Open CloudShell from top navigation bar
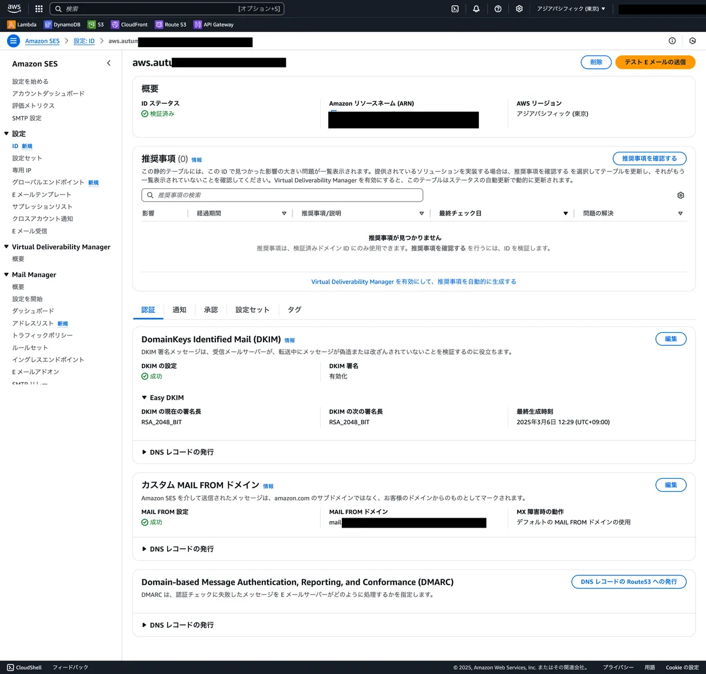Image resolution: width=706 pixels, height=674 pixels. pos(455,9)
